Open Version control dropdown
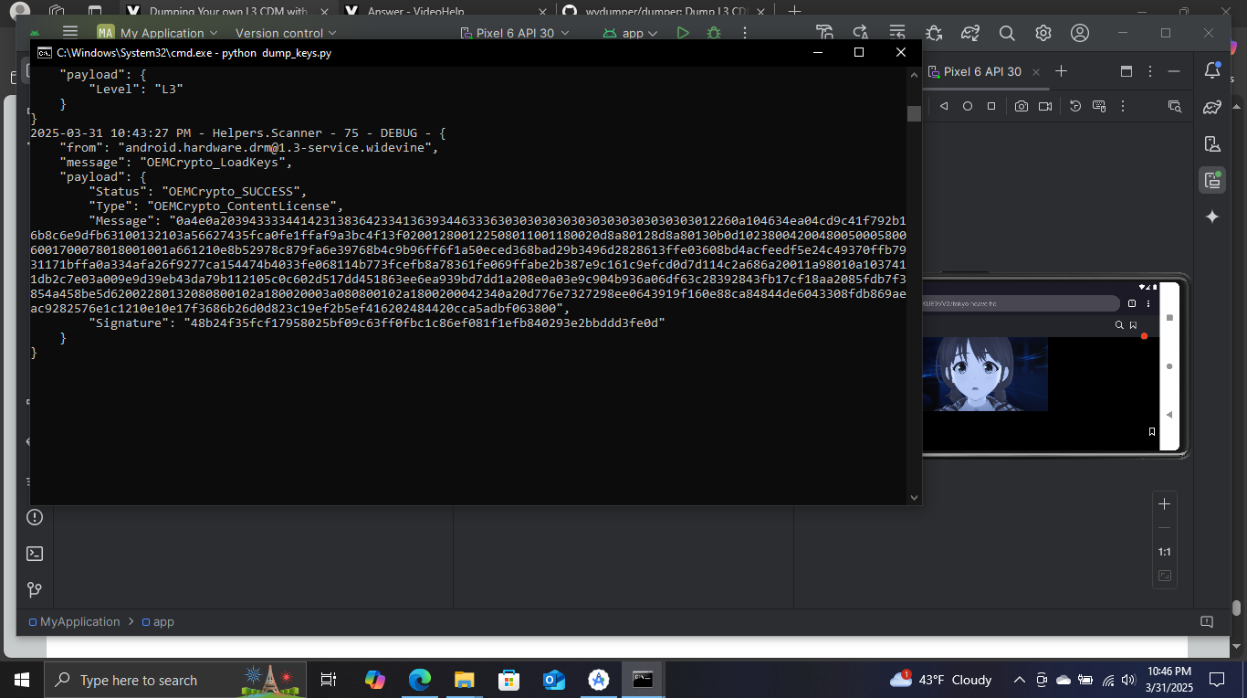1247x698 pixels. tap(287, 33)
